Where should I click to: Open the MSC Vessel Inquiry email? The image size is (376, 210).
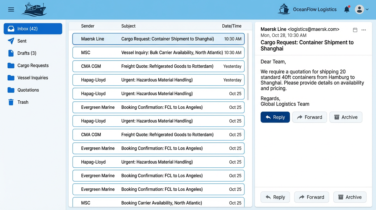coord(158,52)
